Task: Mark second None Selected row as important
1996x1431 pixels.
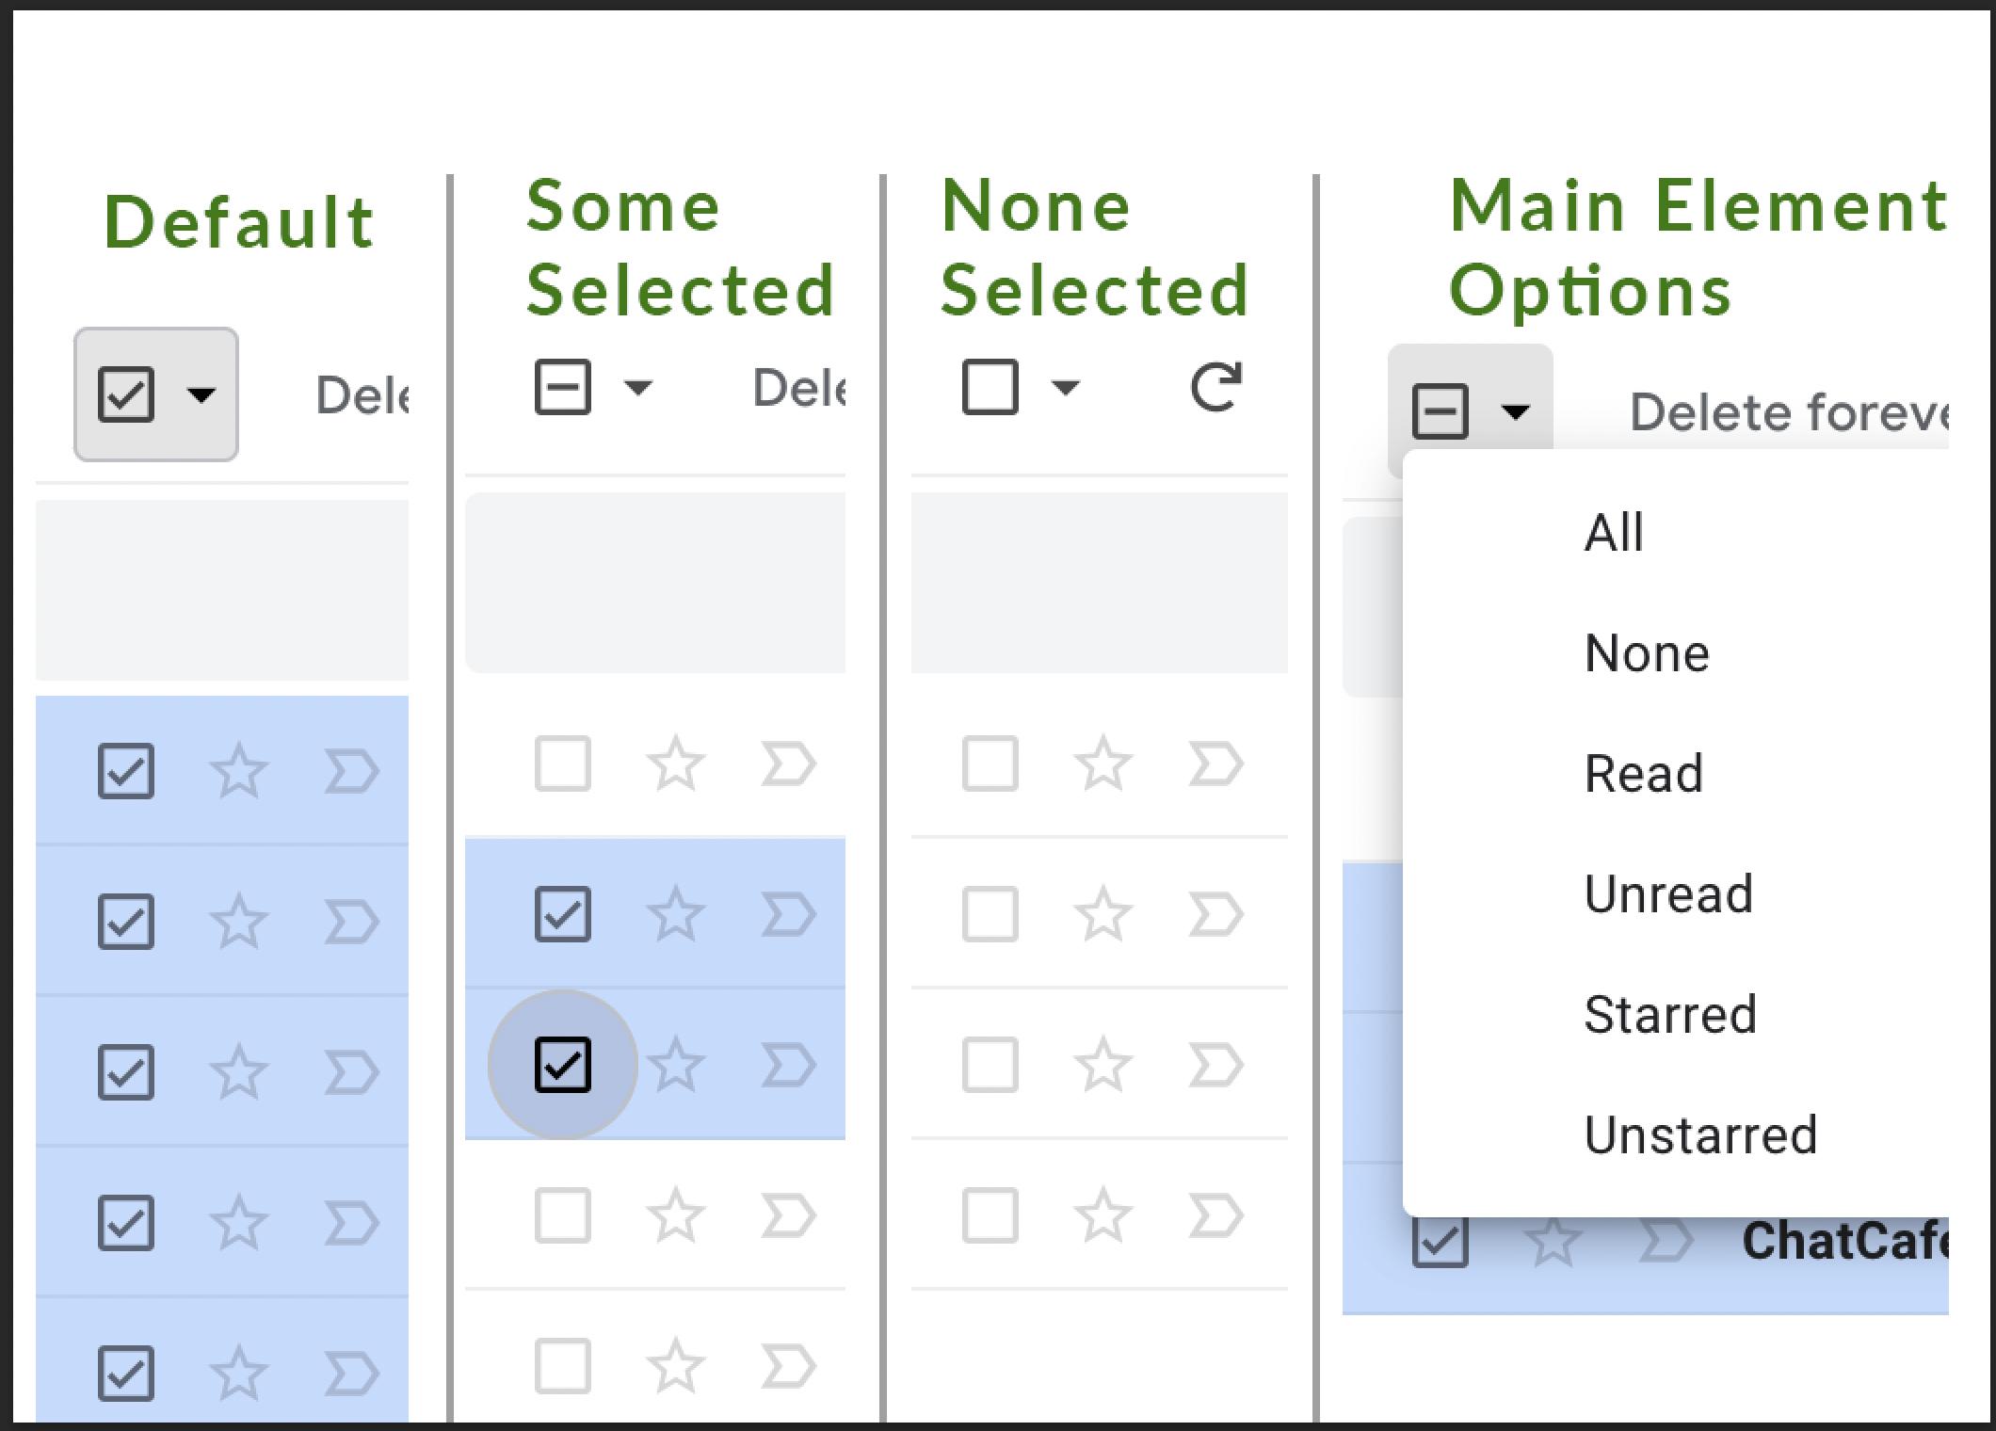Action: pos(1215,914)
